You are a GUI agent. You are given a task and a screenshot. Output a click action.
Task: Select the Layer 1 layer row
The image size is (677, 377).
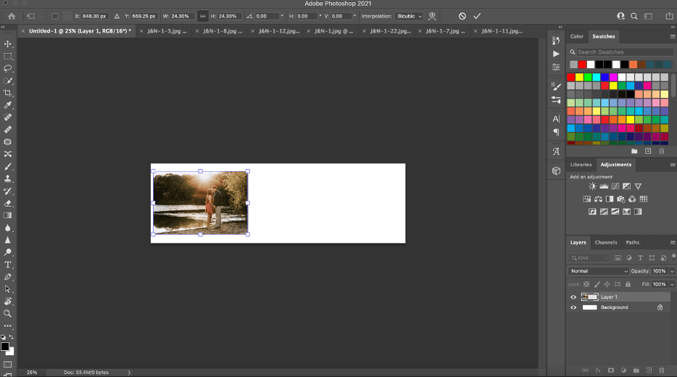point(618,297)
